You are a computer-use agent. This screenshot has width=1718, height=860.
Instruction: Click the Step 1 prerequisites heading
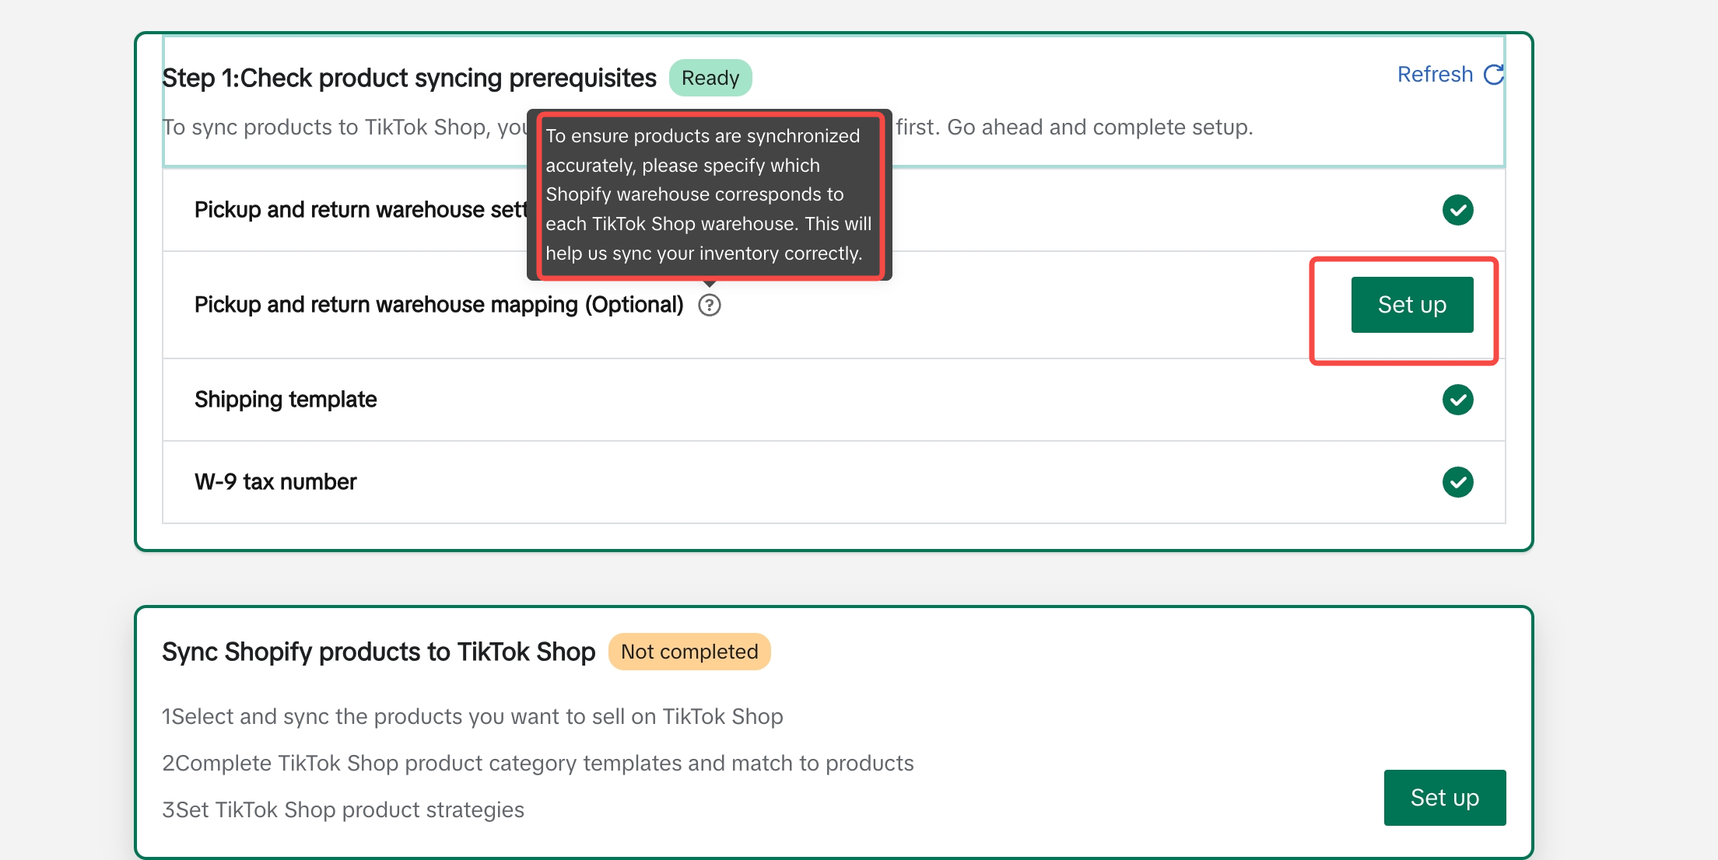point(408,78)
